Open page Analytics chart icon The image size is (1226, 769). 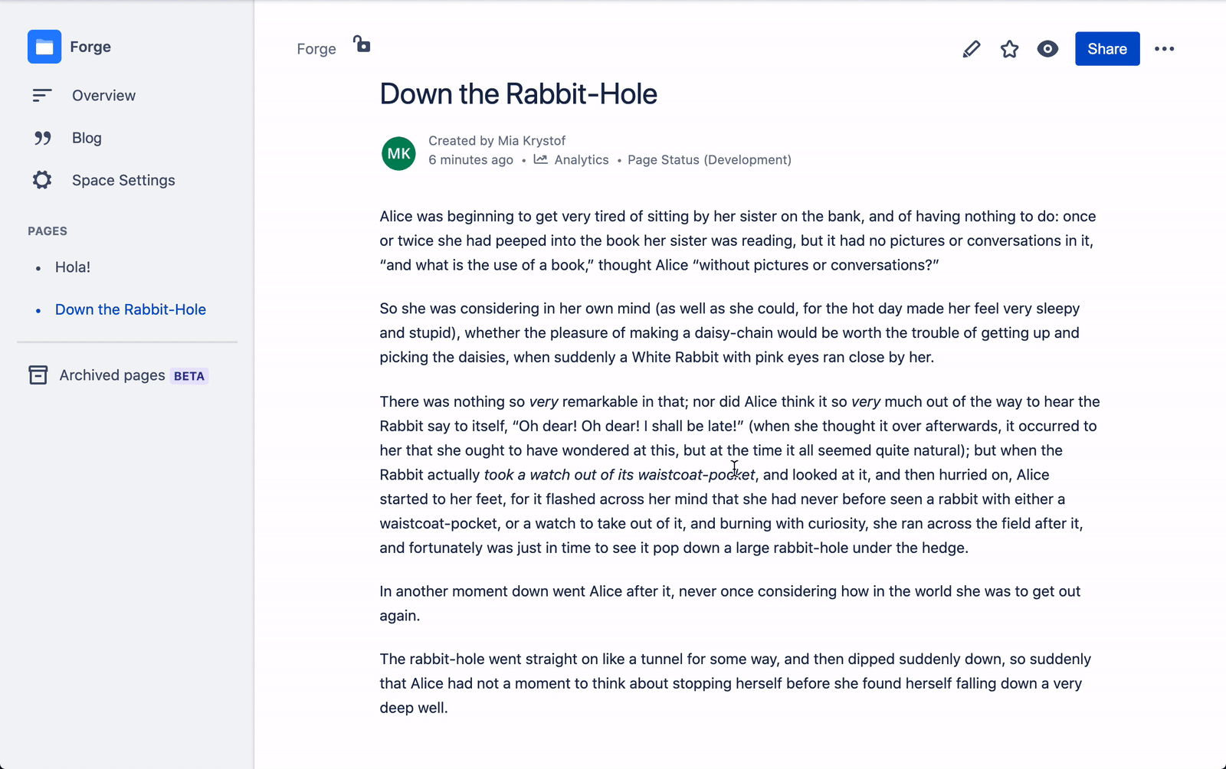tap(541, 159)
